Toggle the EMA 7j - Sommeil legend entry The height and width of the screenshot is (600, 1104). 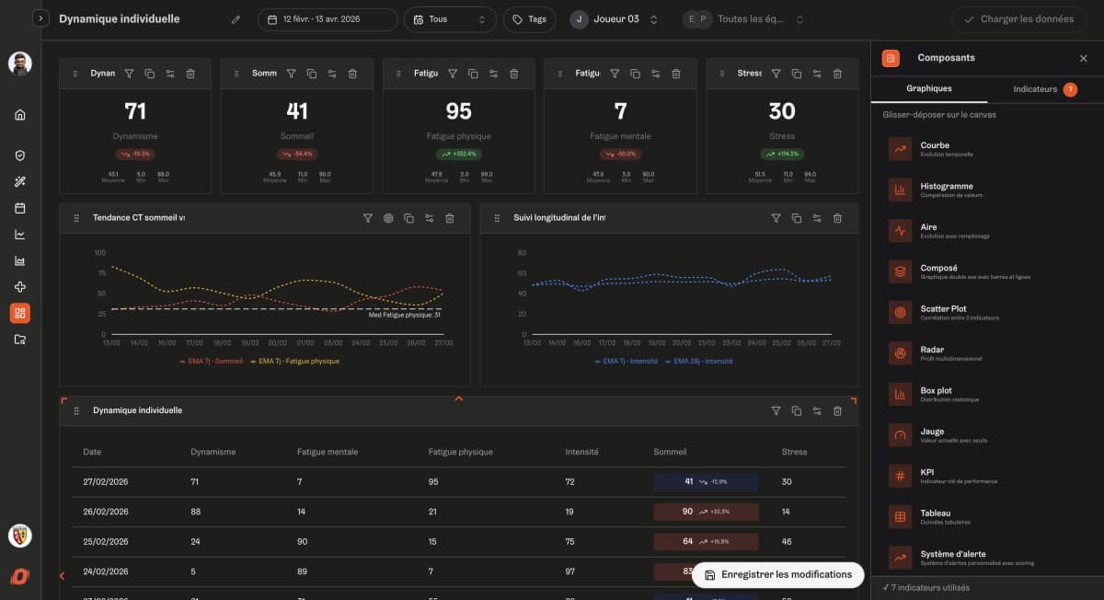coord(212,361)
